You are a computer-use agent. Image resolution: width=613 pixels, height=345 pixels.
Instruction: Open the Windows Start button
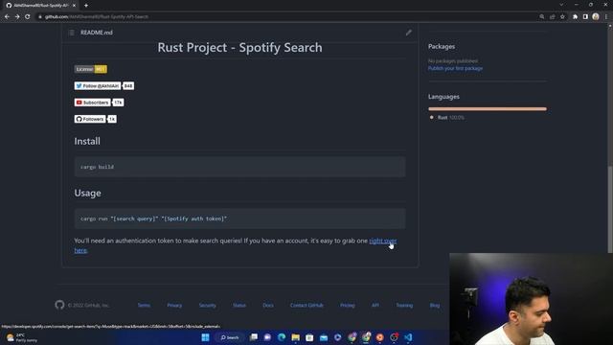pos(205,337)
